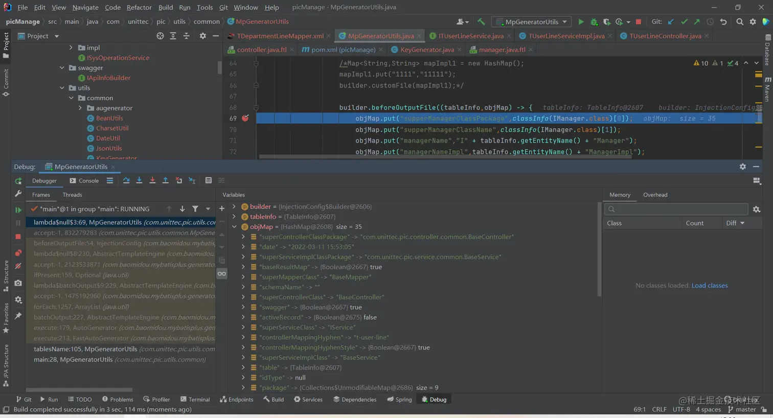Switch to the Console debug tab

point(84,180)
